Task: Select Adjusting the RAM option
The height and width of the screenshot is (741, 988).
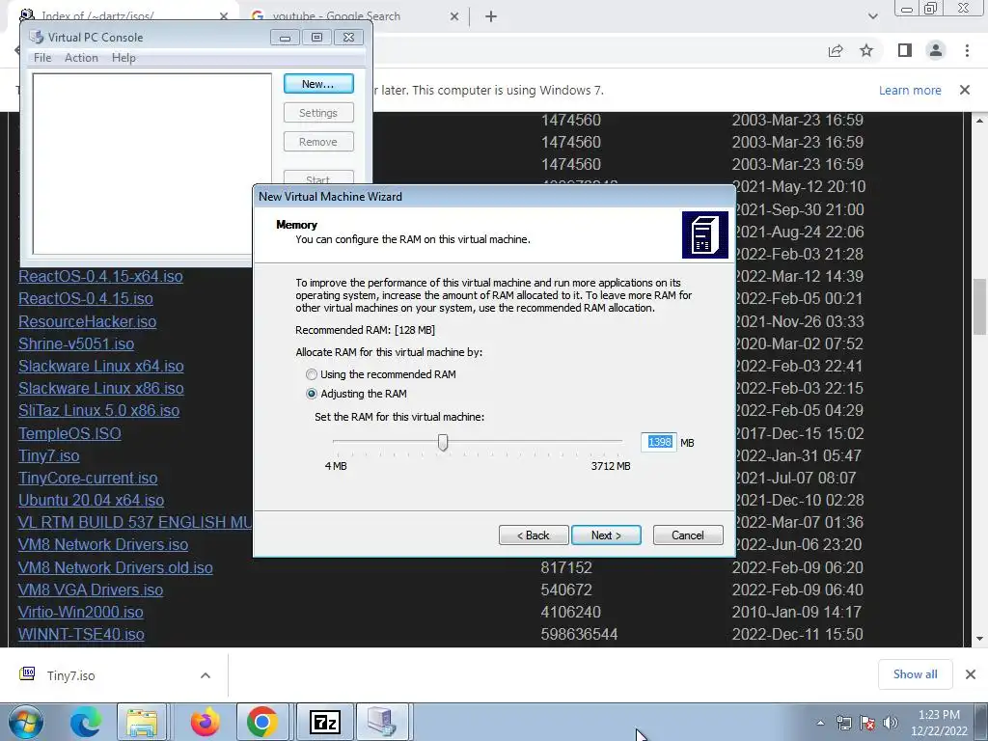Action: pos(312,394)
